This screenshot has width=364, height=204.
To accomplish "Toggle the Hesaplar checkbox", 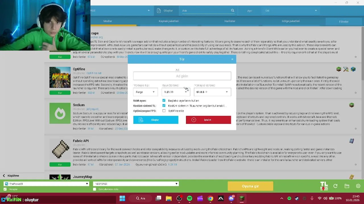I will (x=5, y=189).
